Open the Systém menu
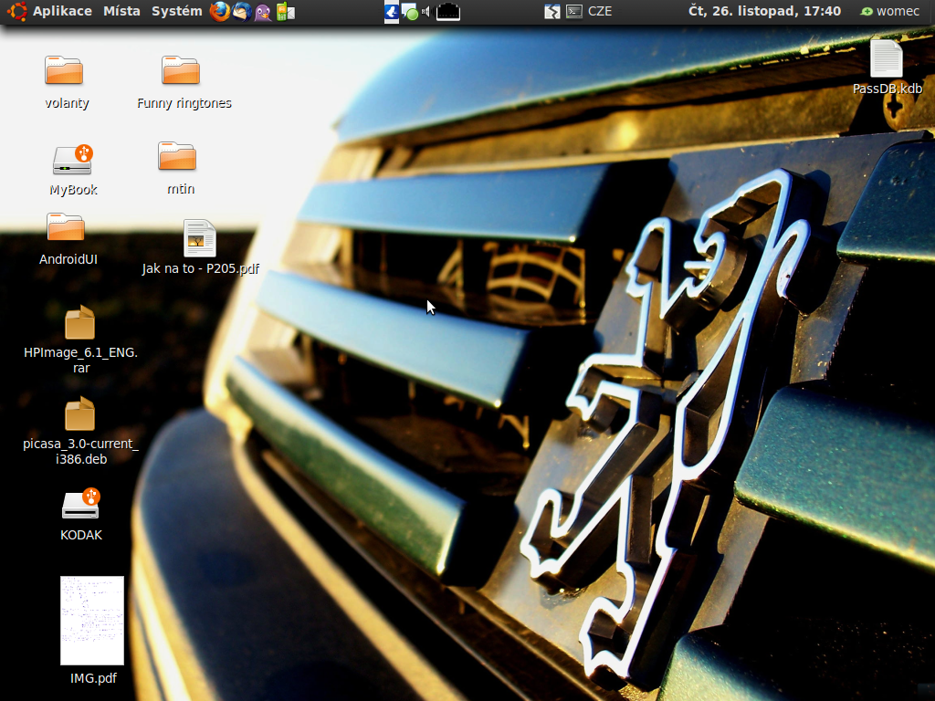The image size is (935, 701). (x=176, y=12)
